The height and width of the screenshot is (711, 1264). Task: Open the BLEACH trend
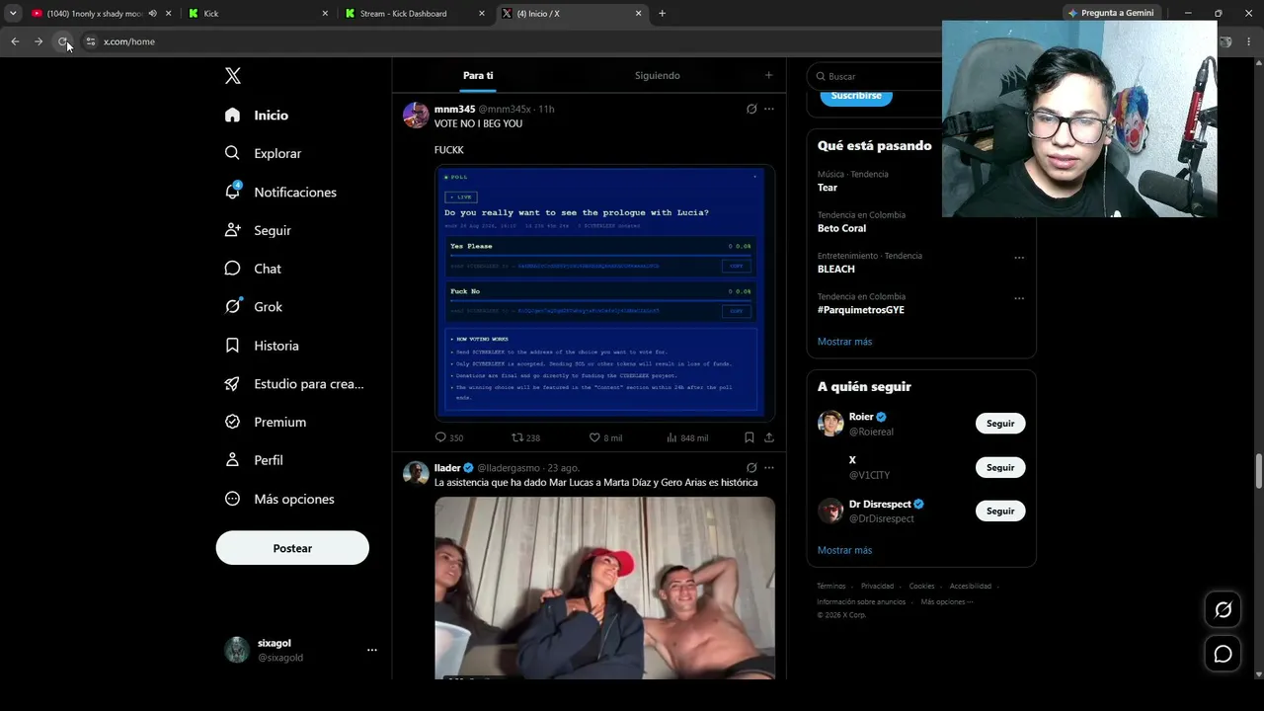[x=836, y=269]
